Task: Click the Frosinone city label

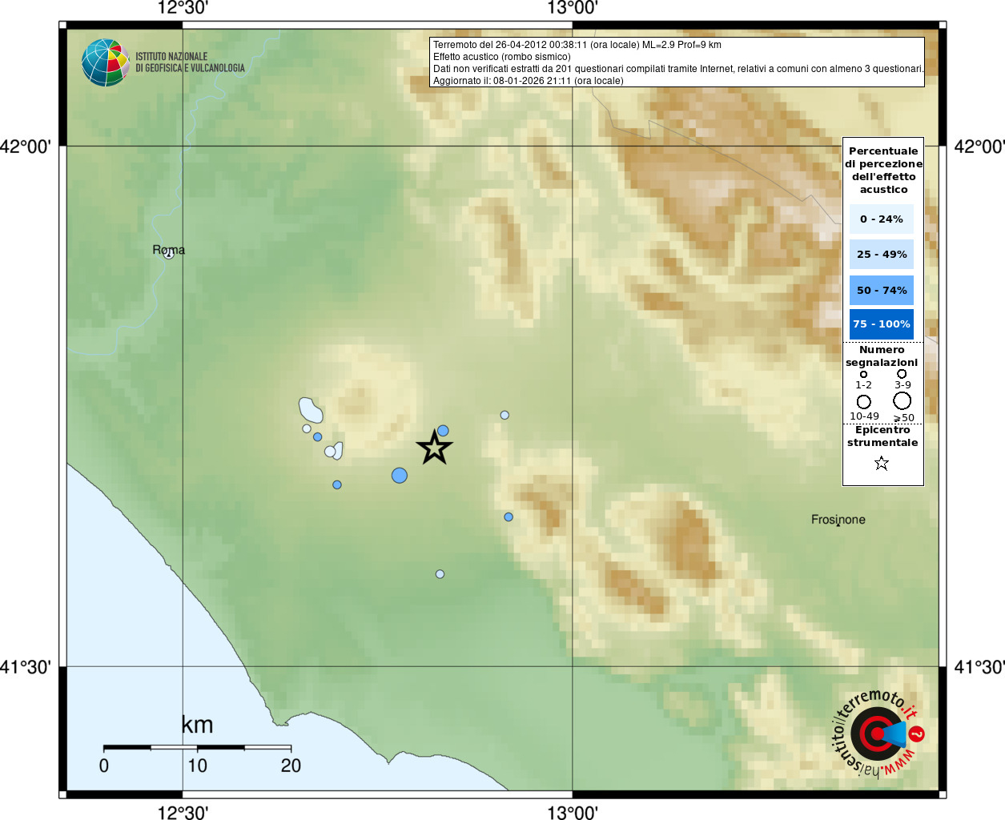Action: [x=838, y=519]
